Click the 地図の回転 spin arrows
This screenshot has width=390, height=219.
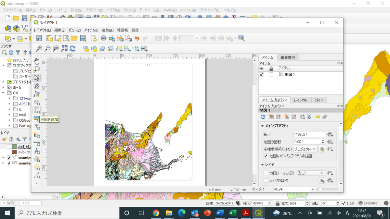[323, 142]
